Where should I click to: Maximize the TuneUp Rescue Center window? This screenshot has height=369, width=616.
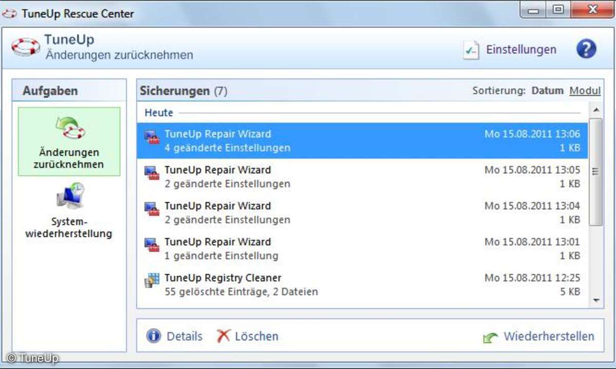click(x=558, y=10)
